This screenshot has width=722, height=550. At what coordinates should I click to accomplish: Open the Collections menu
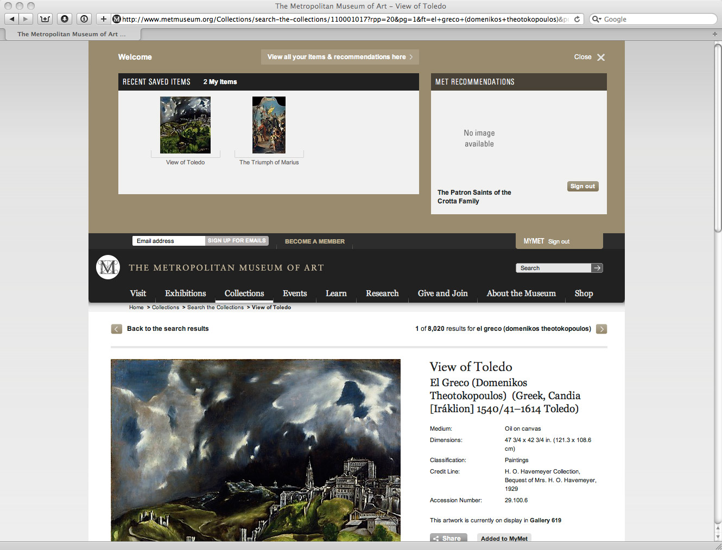pyautogui.click(x=244, y=293)
